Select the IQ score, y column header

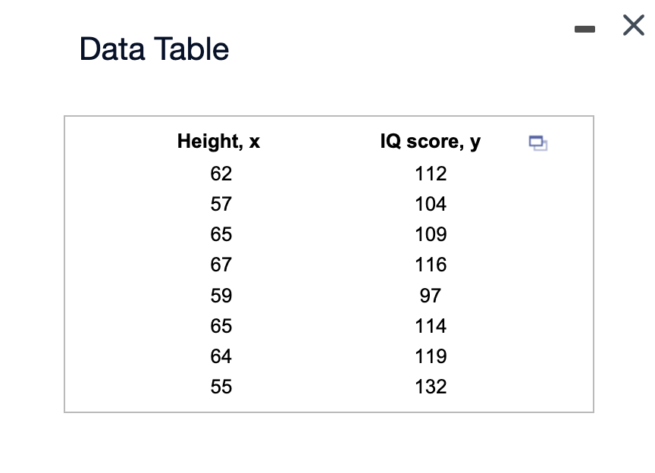(430, 141)
